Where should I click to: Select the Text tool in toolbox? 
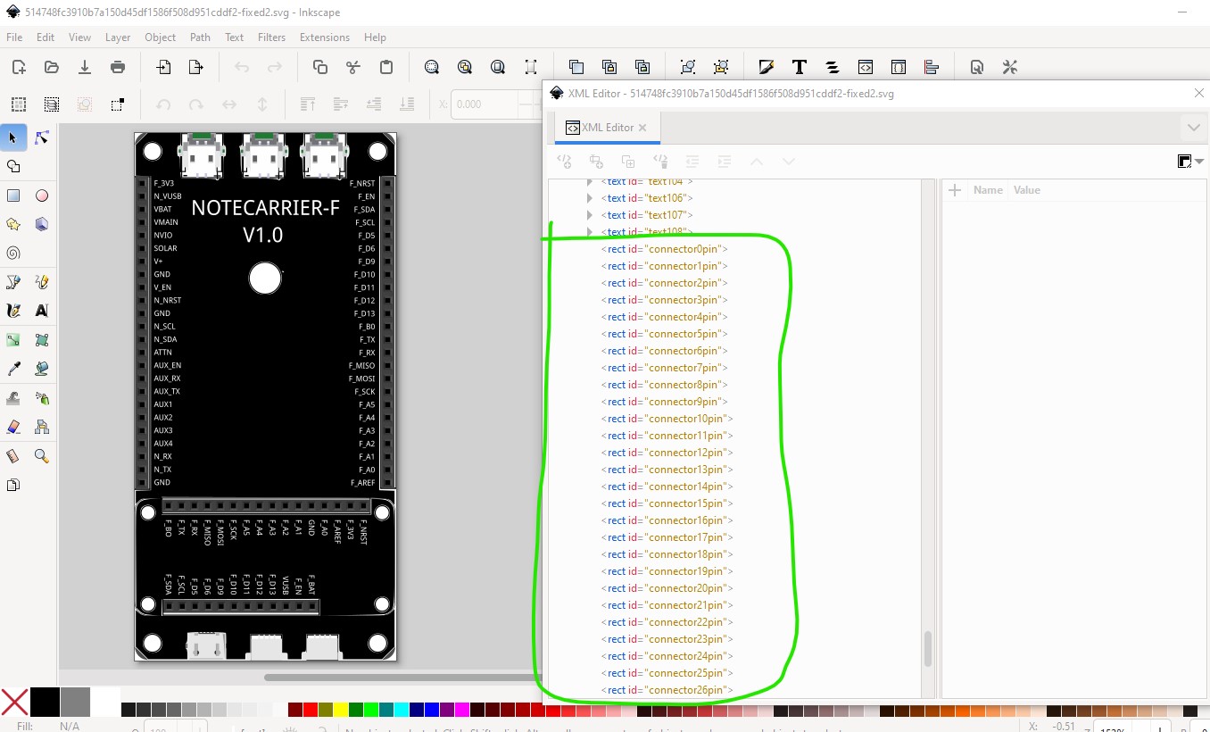pos(42,311)
